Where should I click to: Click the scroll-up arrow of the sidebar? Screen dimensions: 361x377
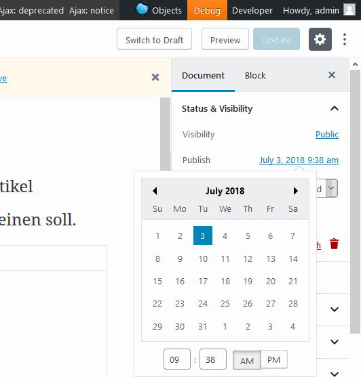355,64
